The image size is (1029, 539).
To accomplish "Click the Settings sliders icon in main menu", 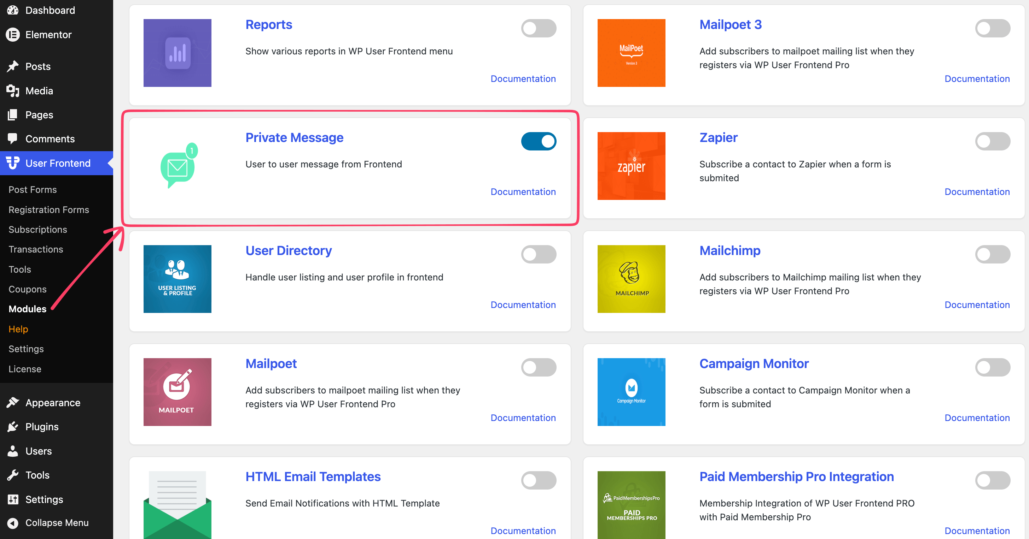I will tap(13, 499).
